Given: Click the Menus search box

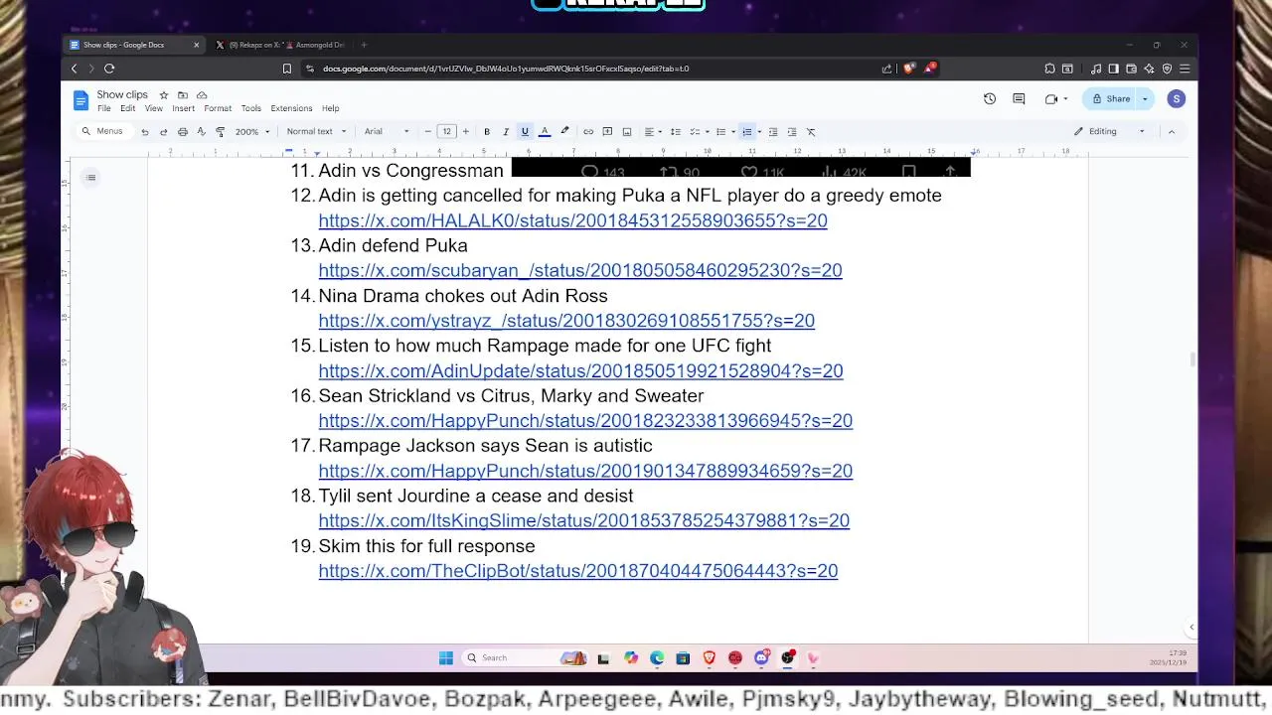Looking at the screenshot, I should [x=103, y=131].
